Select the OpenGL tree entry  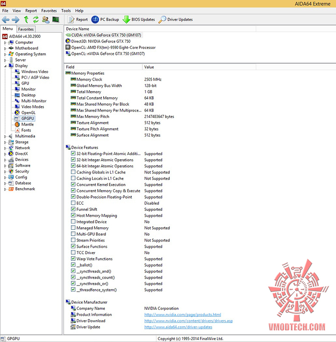point(28,113)
